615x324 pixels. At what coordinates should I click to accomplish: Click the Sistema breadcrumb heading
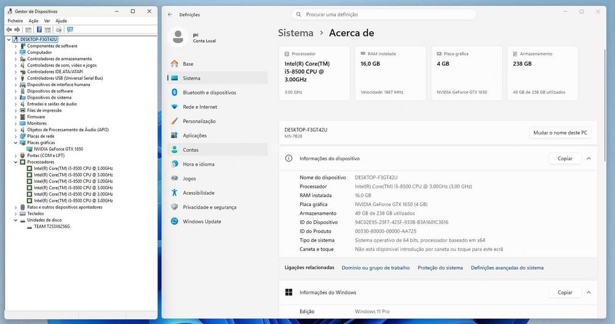(296, 33)
